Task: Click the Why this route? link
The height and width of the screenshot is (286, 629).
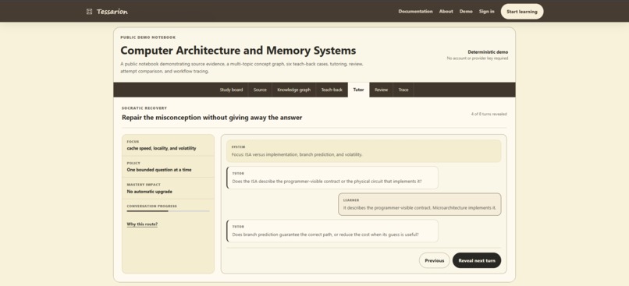Action: click(142, 224)
